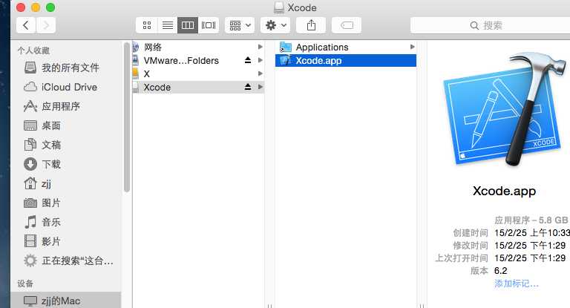The height and width of the screenshot is (308, 570).
Task: Switch to list view
Action: pyautogui.click(x=167, y=25)
